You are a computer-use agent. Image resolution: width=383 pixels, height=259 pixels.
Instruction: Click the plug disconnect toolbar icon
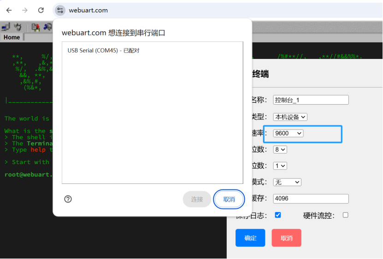(x=18, y=27)
